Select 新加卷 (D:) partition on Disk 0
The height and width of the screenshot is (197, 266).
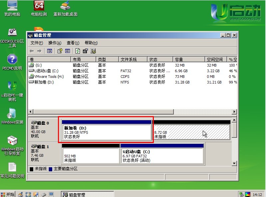click(107, 130)
